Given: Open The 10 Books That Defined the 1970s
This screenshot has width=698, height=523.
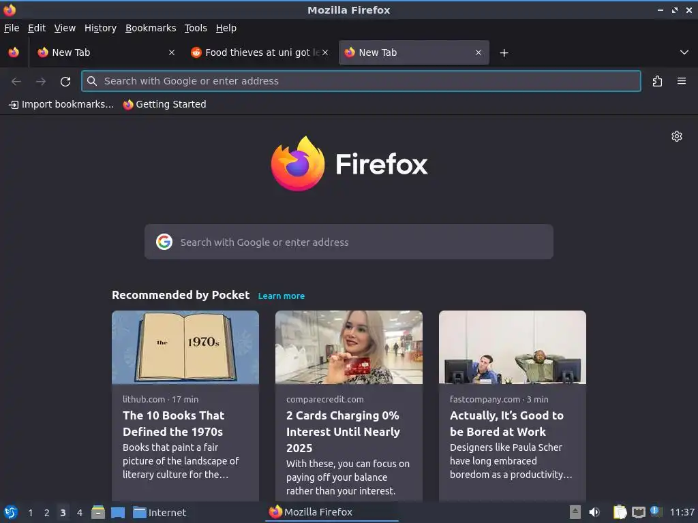Looking at the screenshot, I should tap(174, 424).
